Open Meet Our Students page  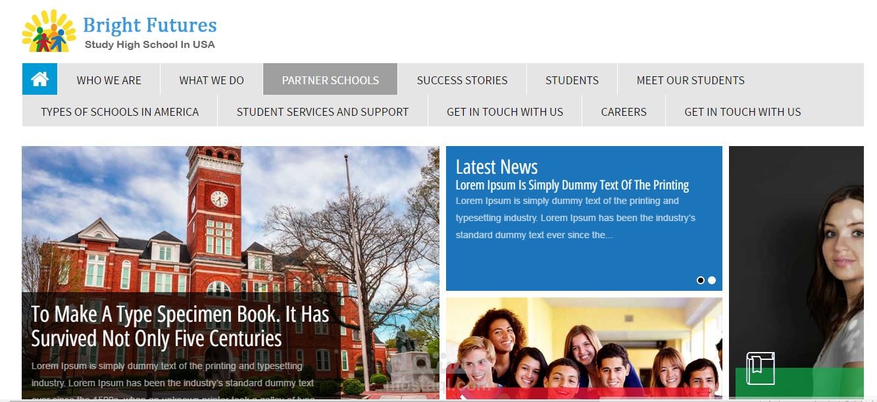(x=690, y=80)
